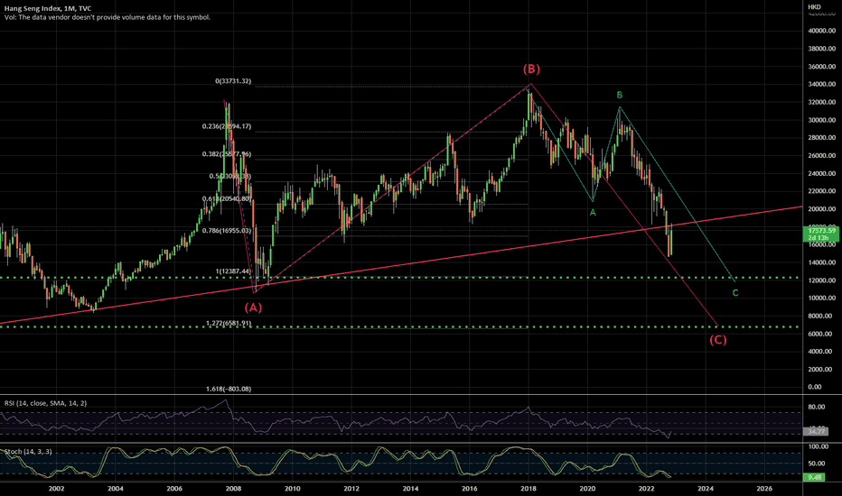Click the HKD currency label above price axis
Viewport: 842px width, 496px height.
tap(814, 7)
